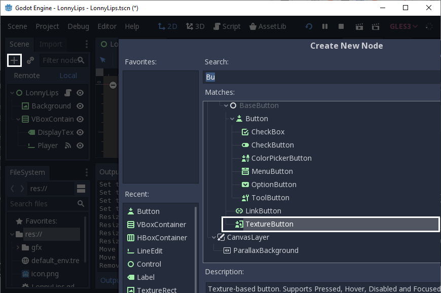The height and width of the screenshot is (293, 441).
Task: Switch to the Import tab
Action: (x=51, y=44)
